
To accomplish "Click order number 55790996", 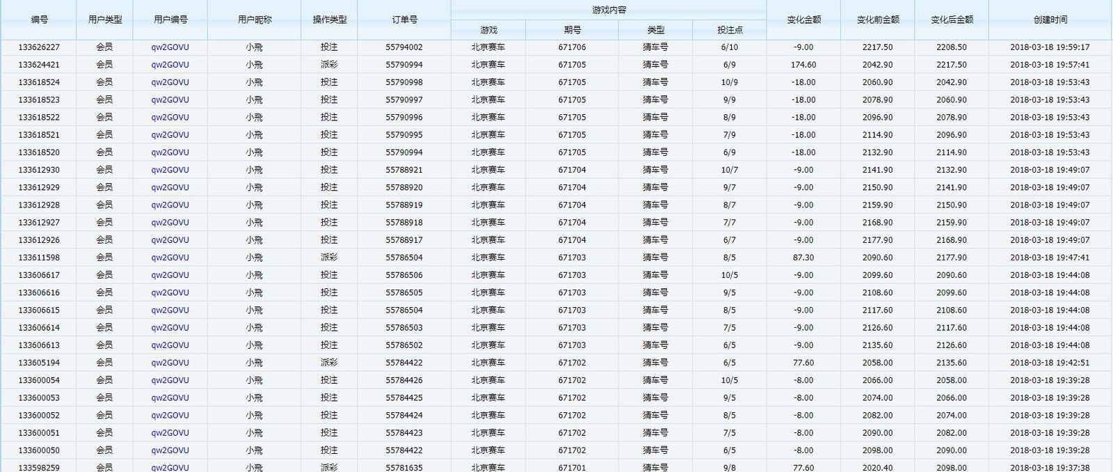I will click(x=404, y=118).
